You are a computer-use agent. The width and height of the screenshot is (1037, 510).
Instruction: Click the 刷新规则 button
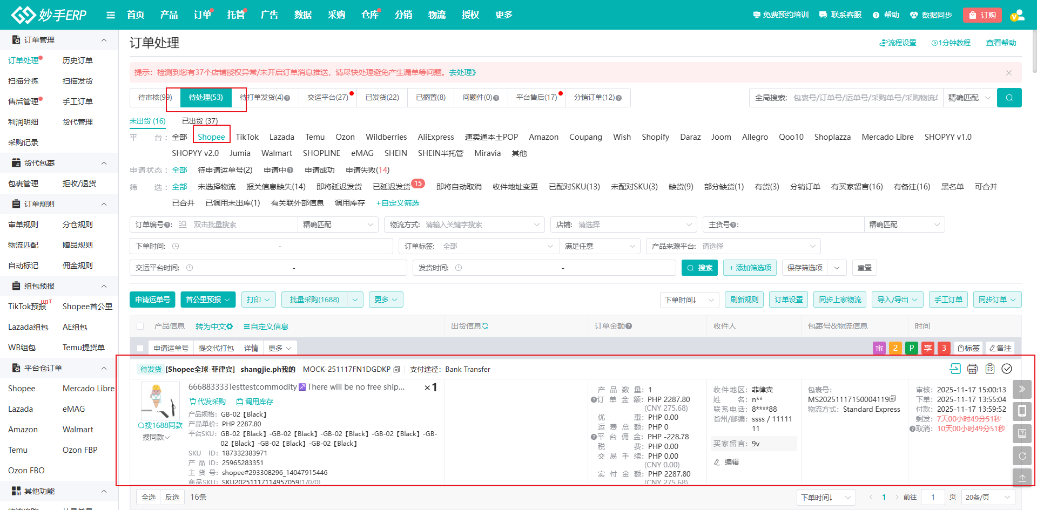tap(744, 300)
